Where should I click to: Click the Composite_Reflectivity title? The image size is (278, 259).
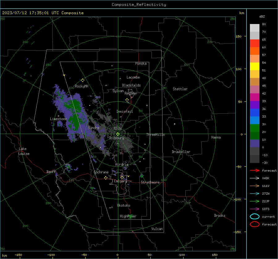(139, 5)
